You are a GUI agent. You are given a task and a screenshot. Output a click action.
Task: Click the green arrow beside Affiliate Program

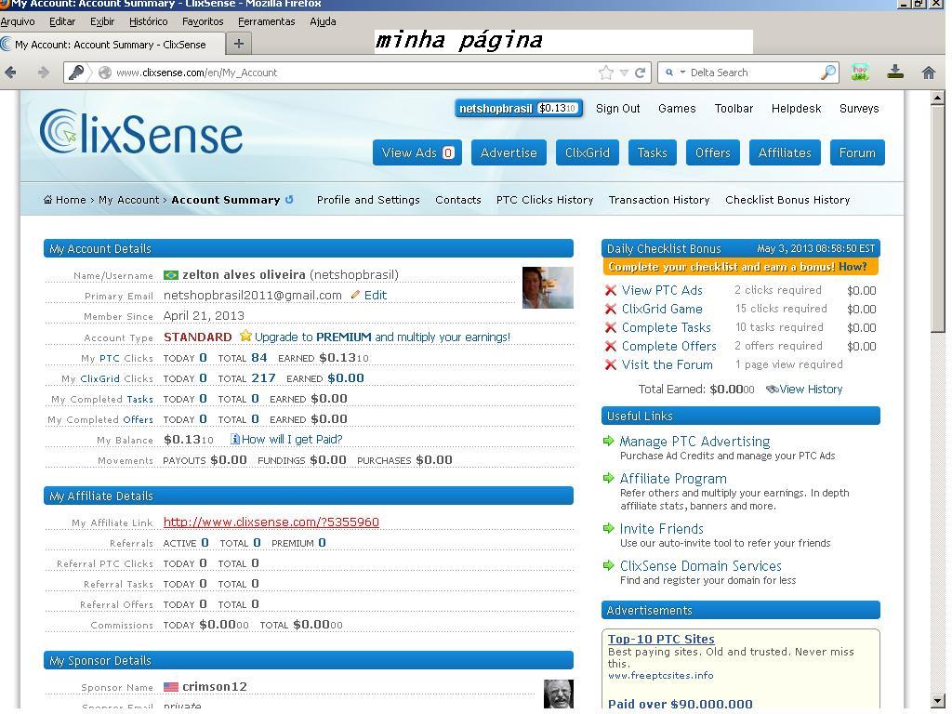tap(608, 478)
